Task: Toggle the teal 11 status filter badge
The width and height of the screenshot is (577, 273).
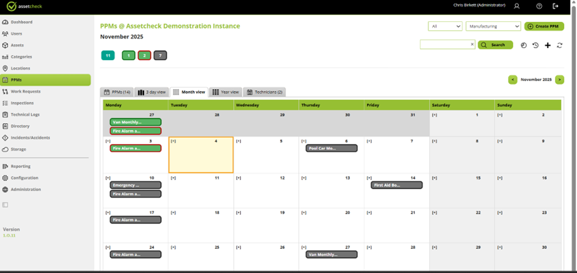Action: tap(108, 56)
